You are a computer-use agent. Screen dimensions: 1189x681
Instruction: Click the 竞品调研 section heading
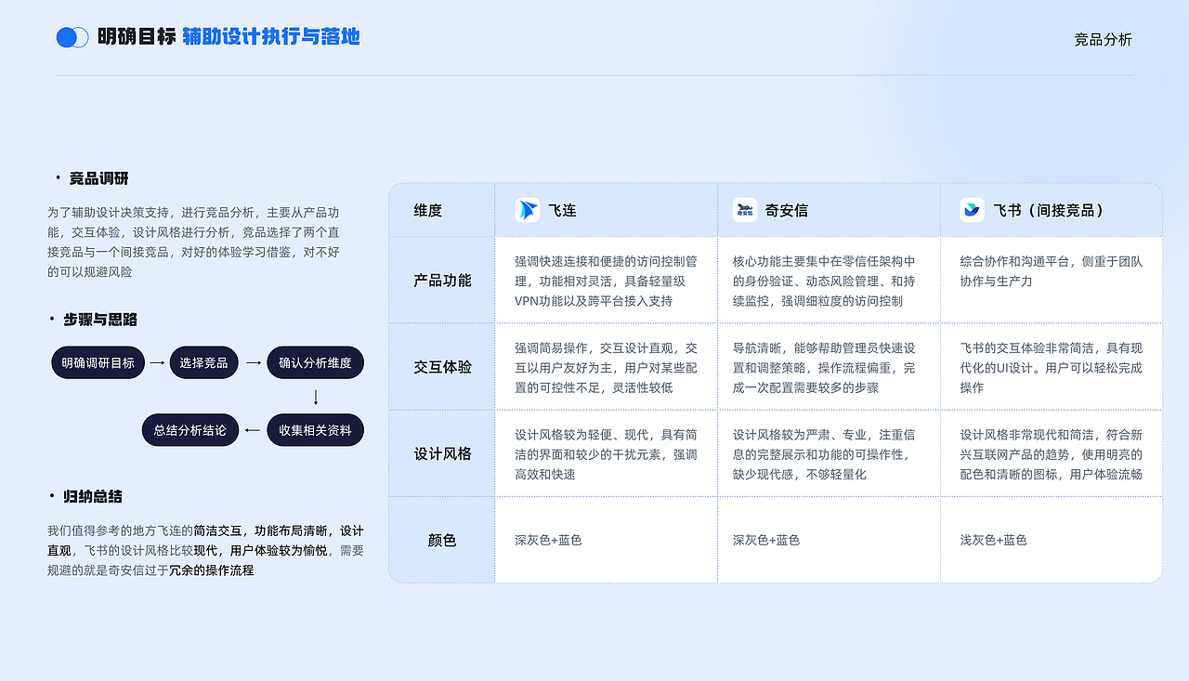coord(99,178)
